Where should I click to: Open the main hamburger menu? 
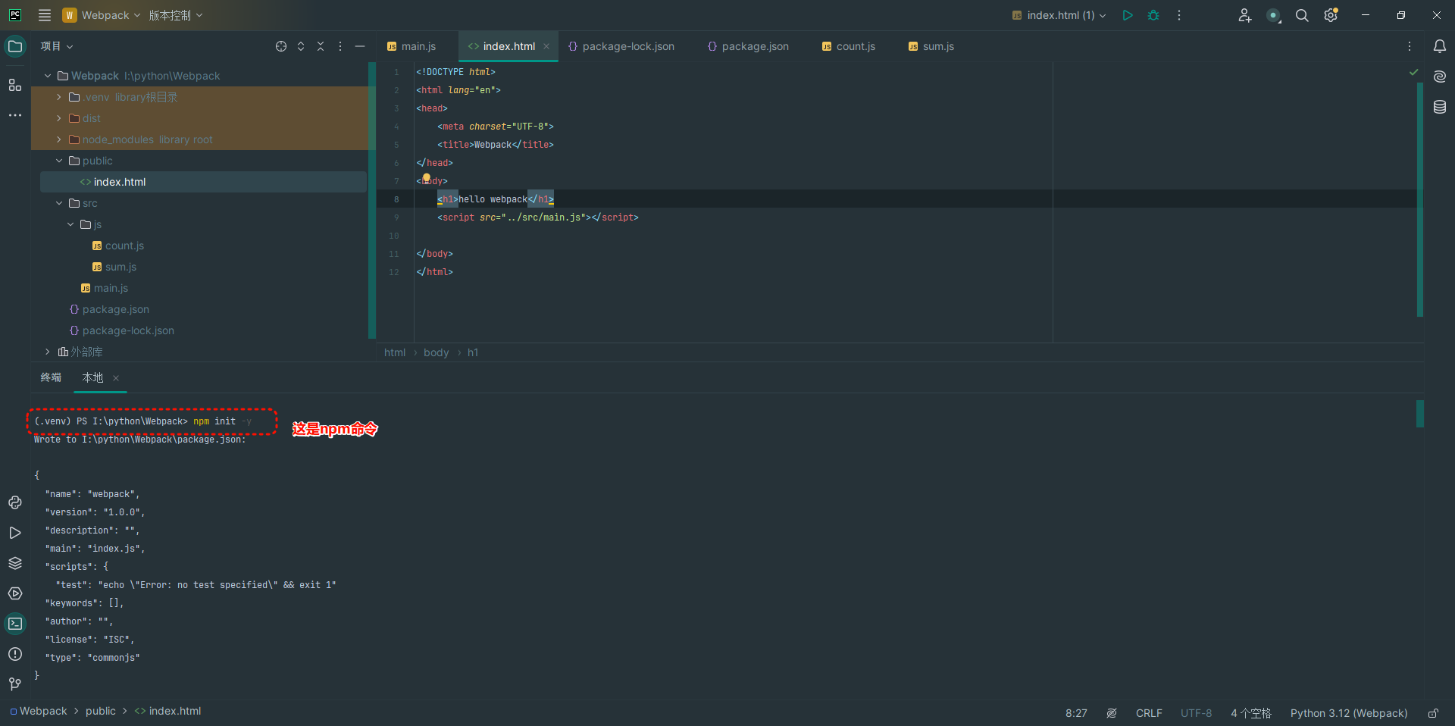45,15
